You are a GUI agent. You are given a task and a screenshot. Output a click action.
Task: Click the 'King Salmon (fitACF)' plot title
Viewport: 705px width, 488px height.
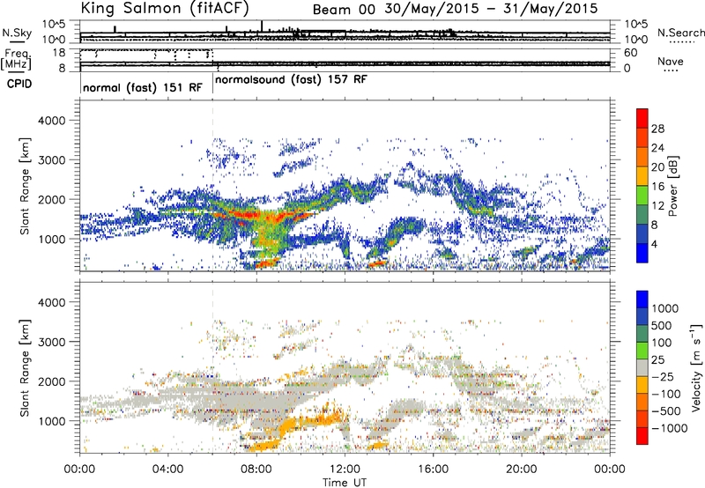(x=165, y=8)
